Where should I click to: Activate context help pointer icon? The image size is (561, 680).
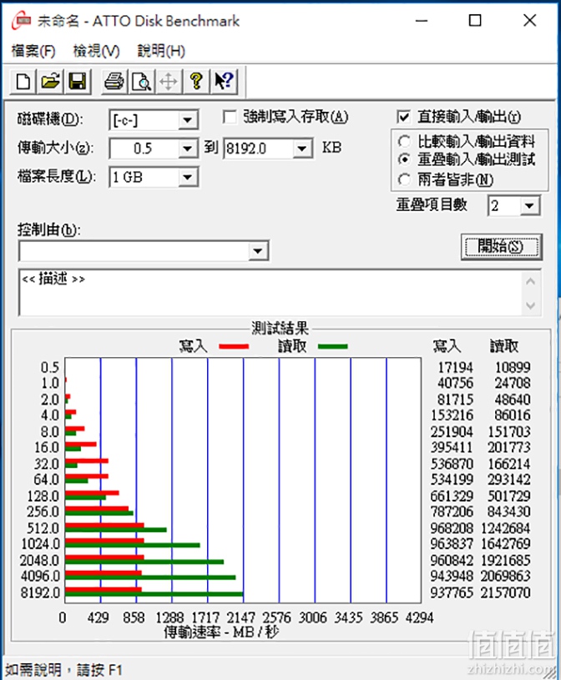pos(224,81)
